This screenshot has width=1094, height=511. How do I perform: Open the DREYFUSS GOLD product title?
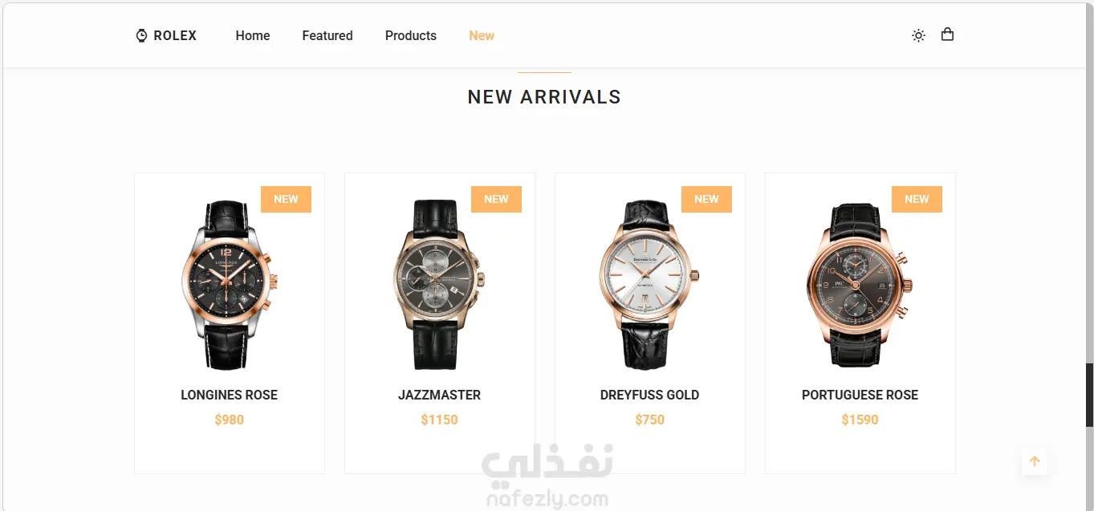650,395
